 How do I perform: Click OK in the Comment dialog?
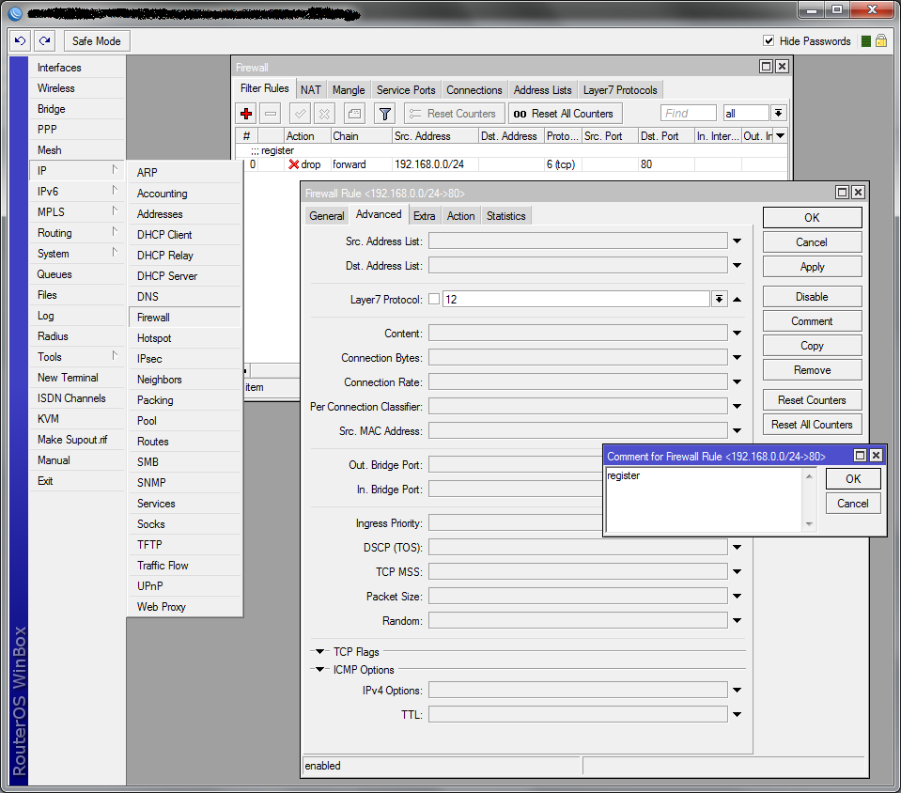click(x=853, y=478)
